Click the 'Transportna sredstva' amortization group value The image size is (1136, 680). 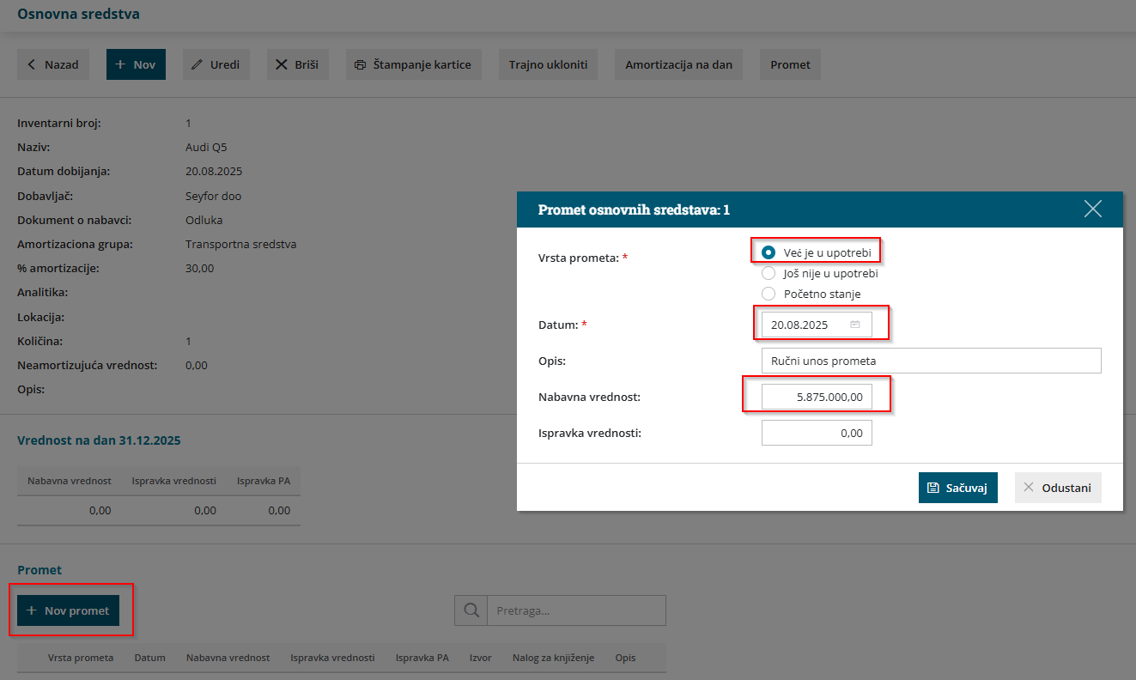[241, 244]
